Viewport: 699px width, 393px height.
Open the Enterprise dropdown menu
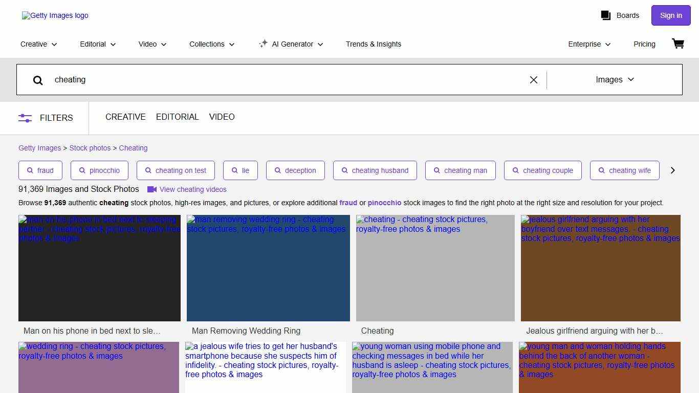[x=589, y=44]
